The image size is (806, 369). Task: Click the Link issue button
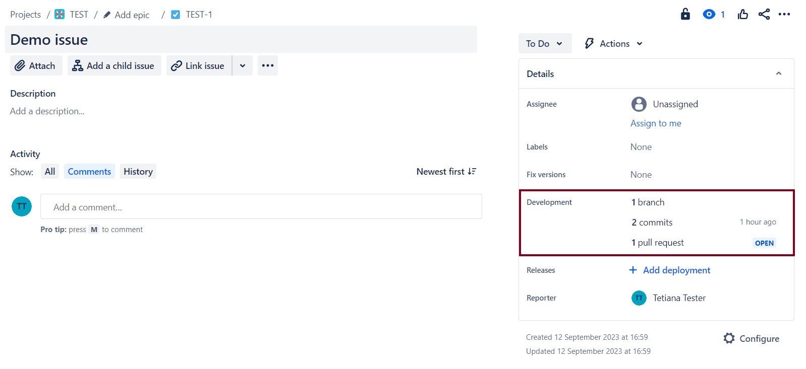[199, 65]
